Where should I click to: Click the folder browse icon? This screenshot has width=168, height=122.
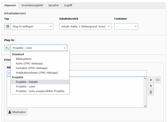pos(158,80)
